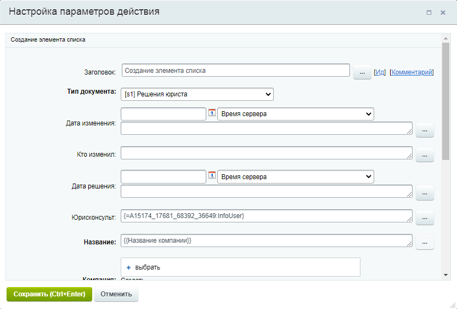Screen dimensions: 457x309
Task: Click the vertical scrollbar thumb
Action: coord(445,101)
